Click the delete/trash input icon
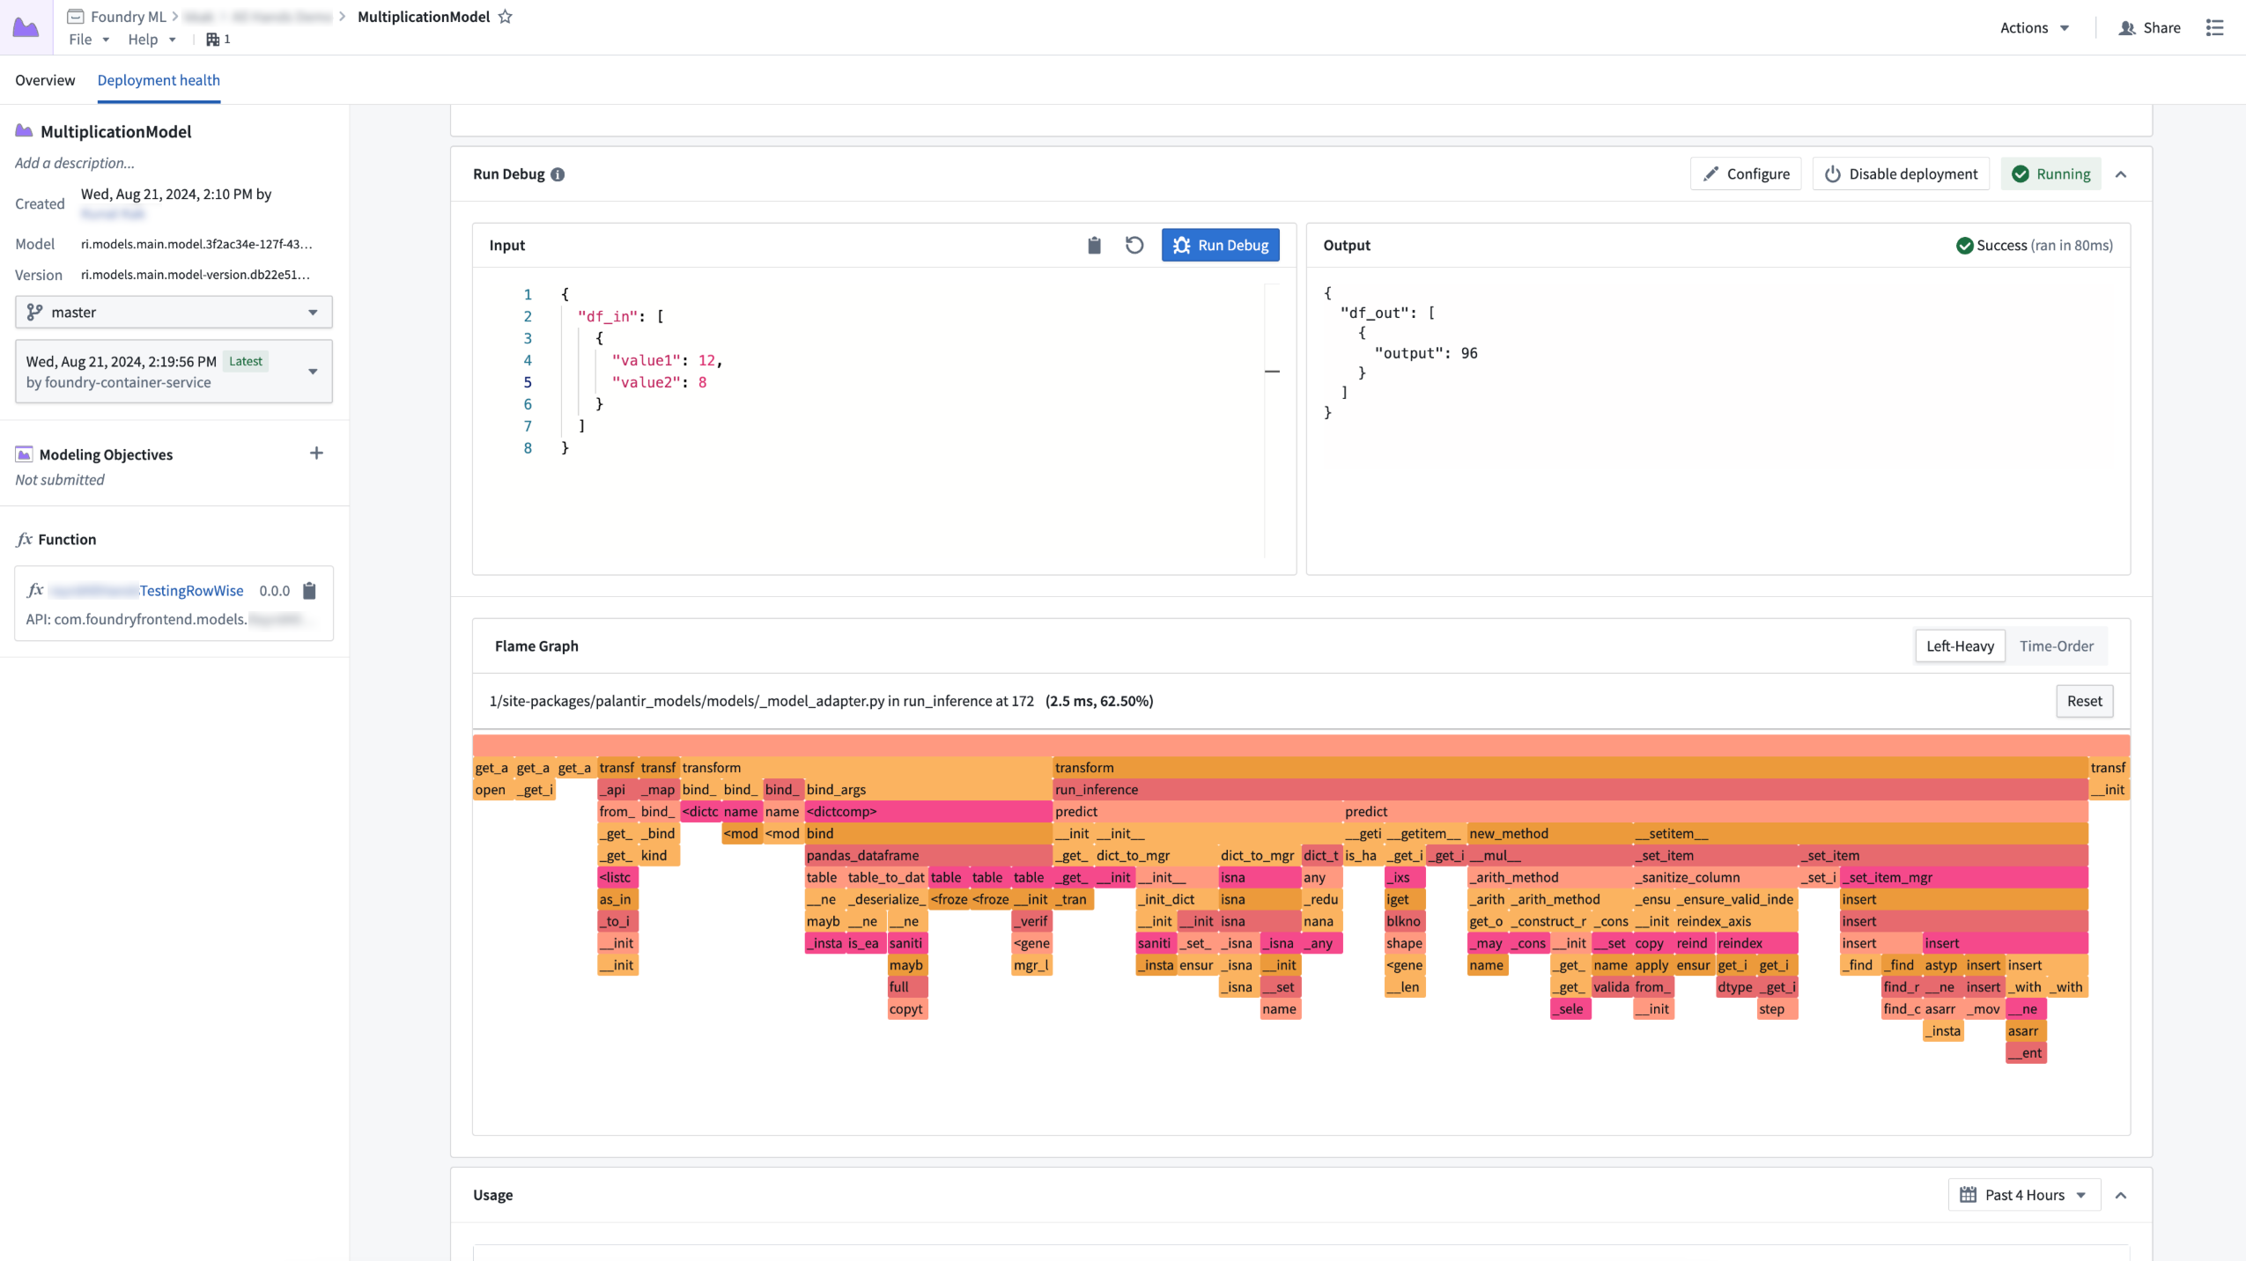 pos(1094,245)
